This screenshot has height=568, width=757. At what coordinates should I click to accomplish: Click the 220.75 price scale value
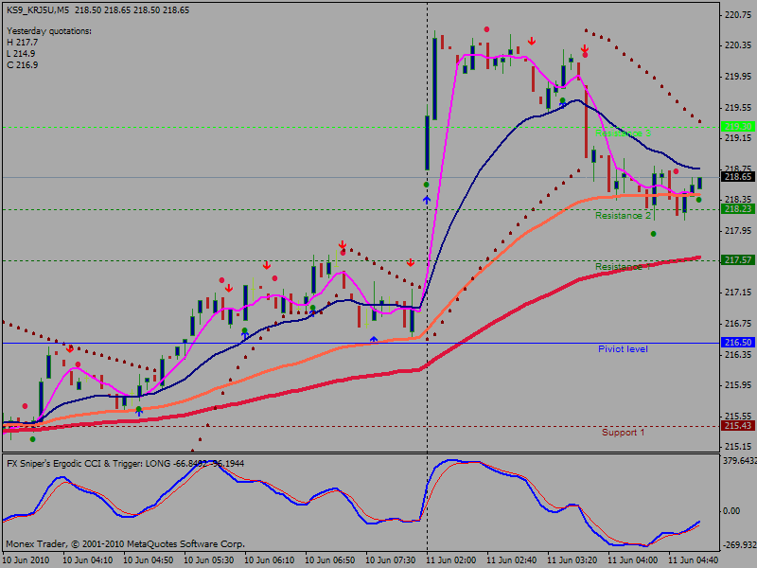(738, 15)
